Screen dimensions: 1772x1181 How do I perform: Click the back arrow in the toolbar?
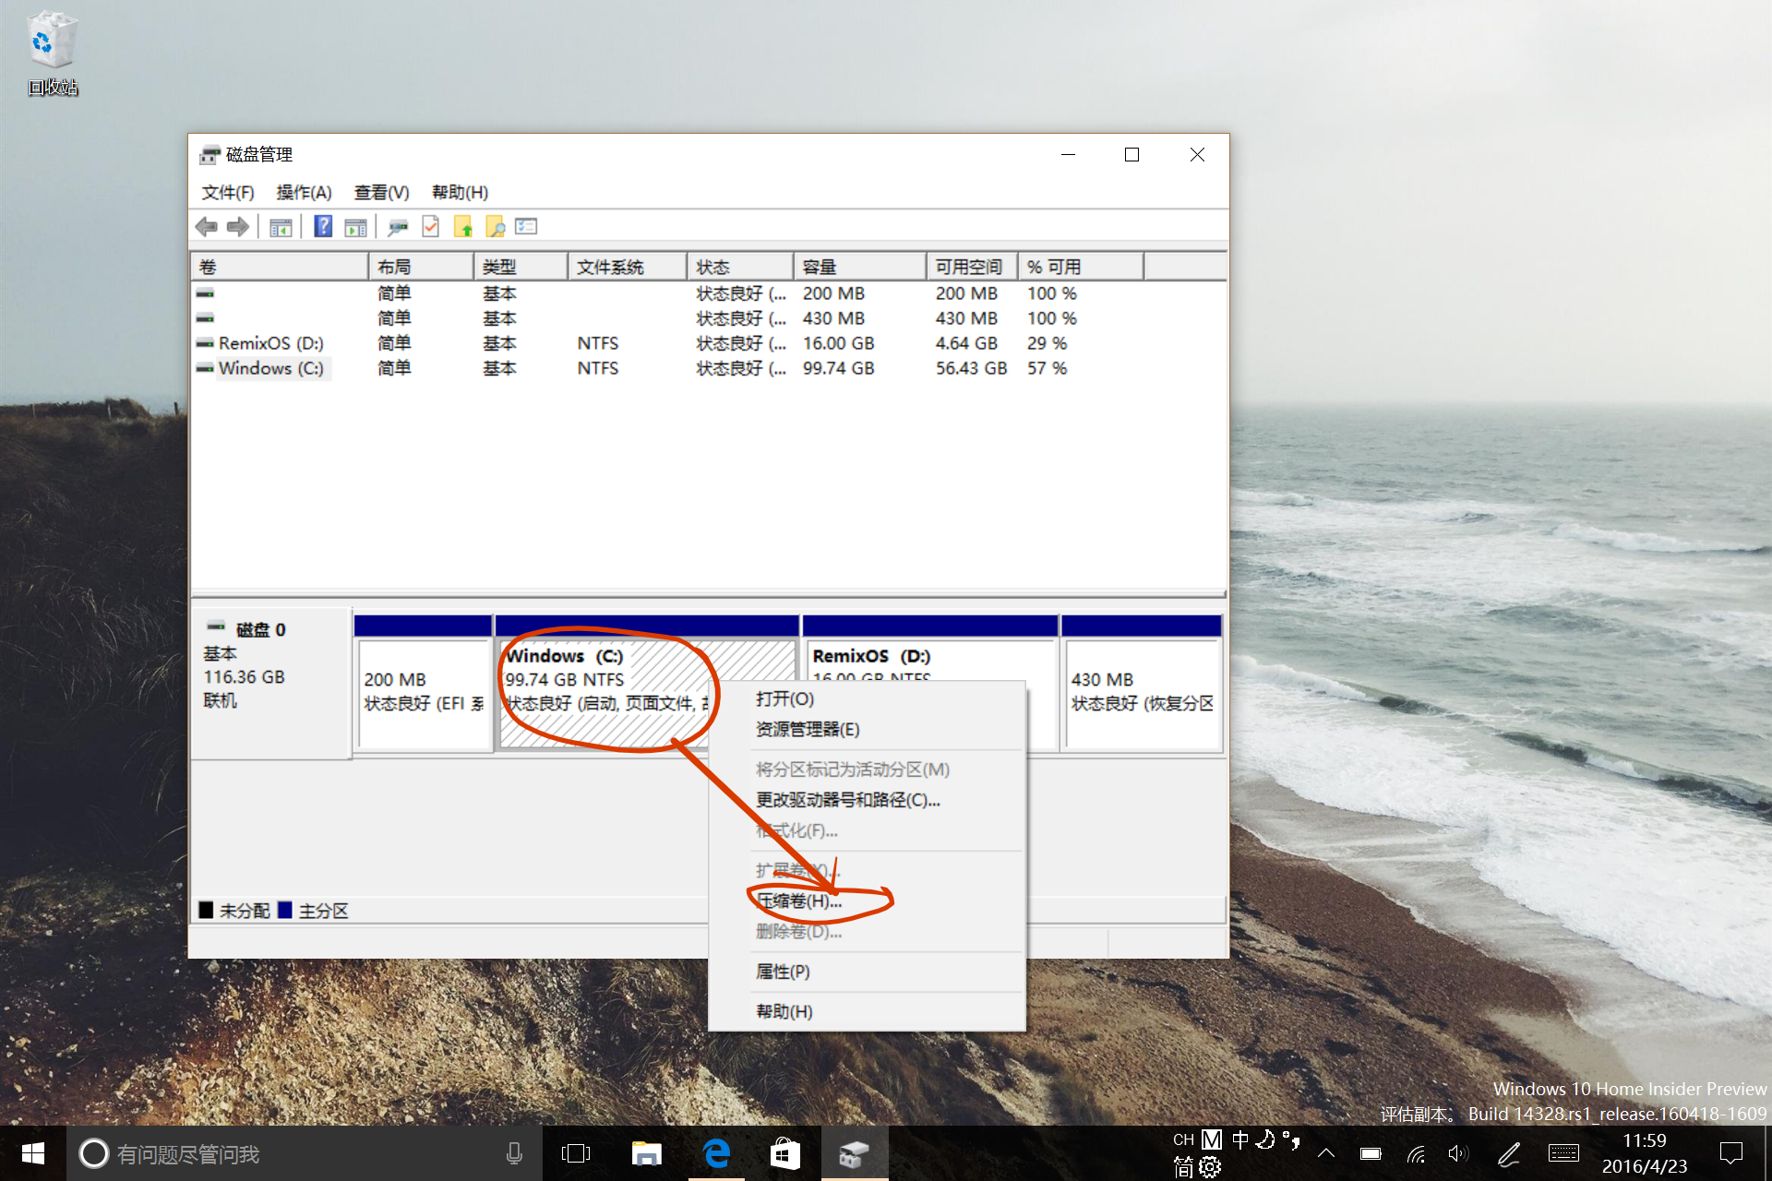pyautogui.click(x=207, y=226)
